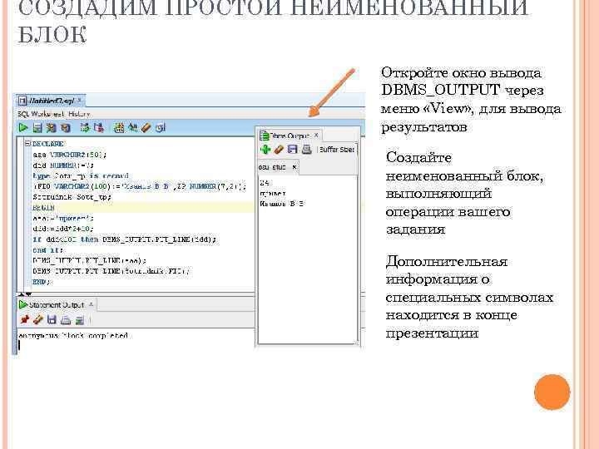Clear Statement Output with eraser icon

coord(37,319)
